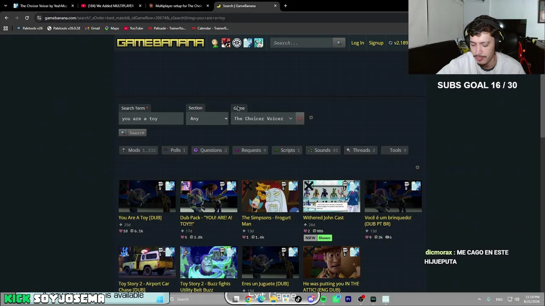Image resolution: width=545 pixels, height=306 pixels.
Task: Switch input language via ENG indicator
Action: pos(499,299)
